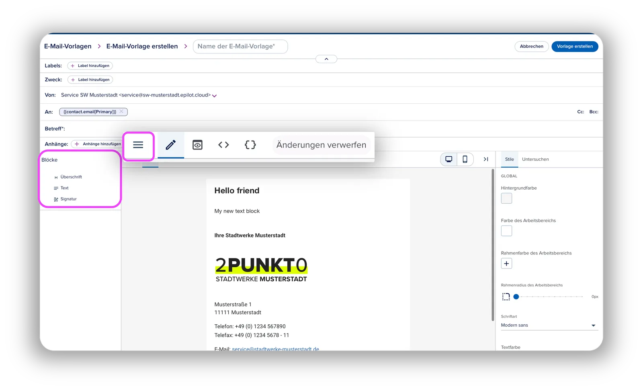This screenshot has width=643, height=391.
Task: Collapse the right styles sidebar
Action: [486, 160]
